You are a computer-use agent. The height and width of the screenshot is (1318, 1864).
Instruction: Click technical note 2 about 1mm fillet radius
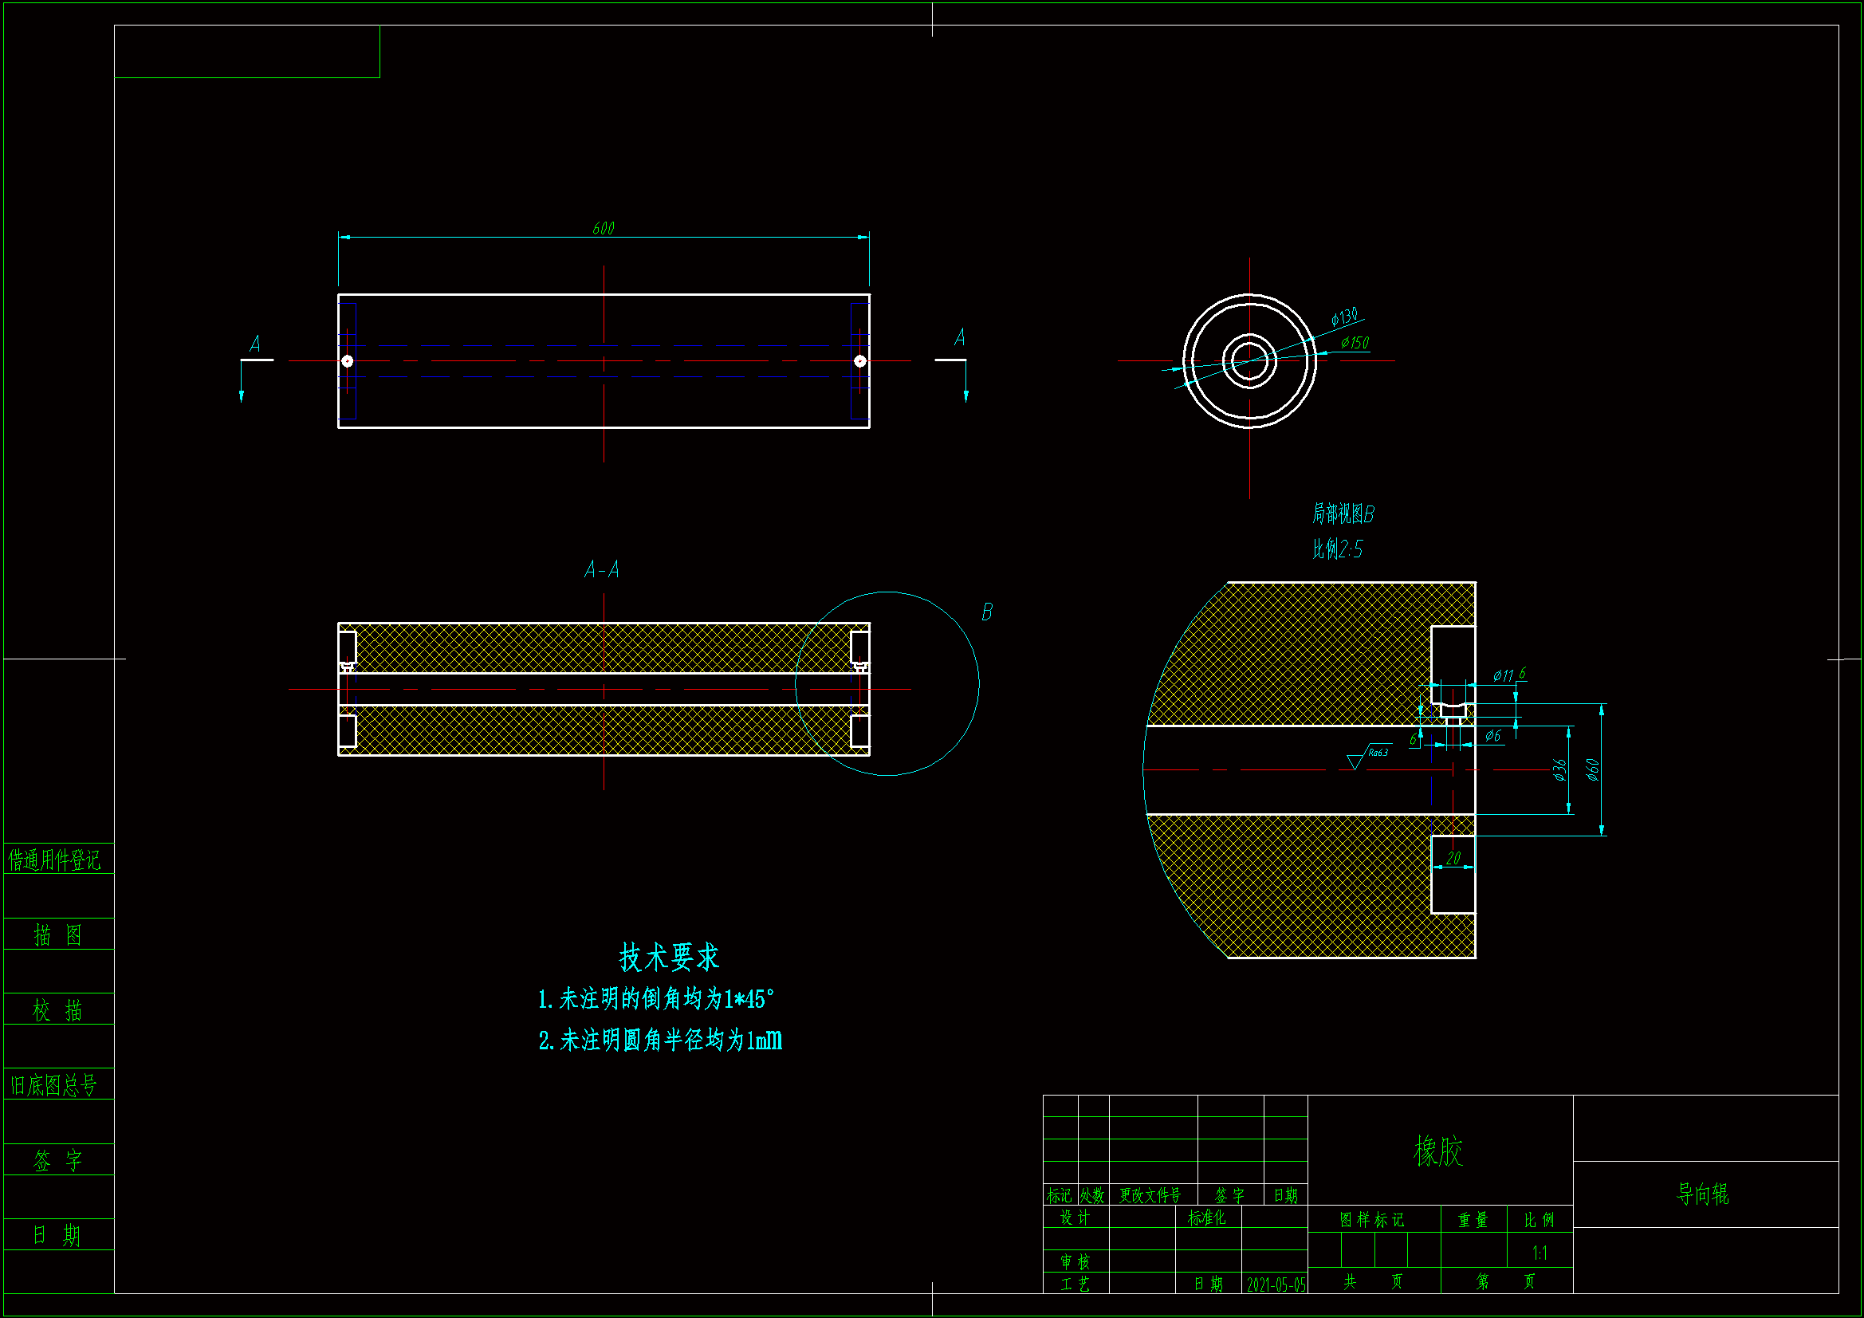click(660, 1041)
